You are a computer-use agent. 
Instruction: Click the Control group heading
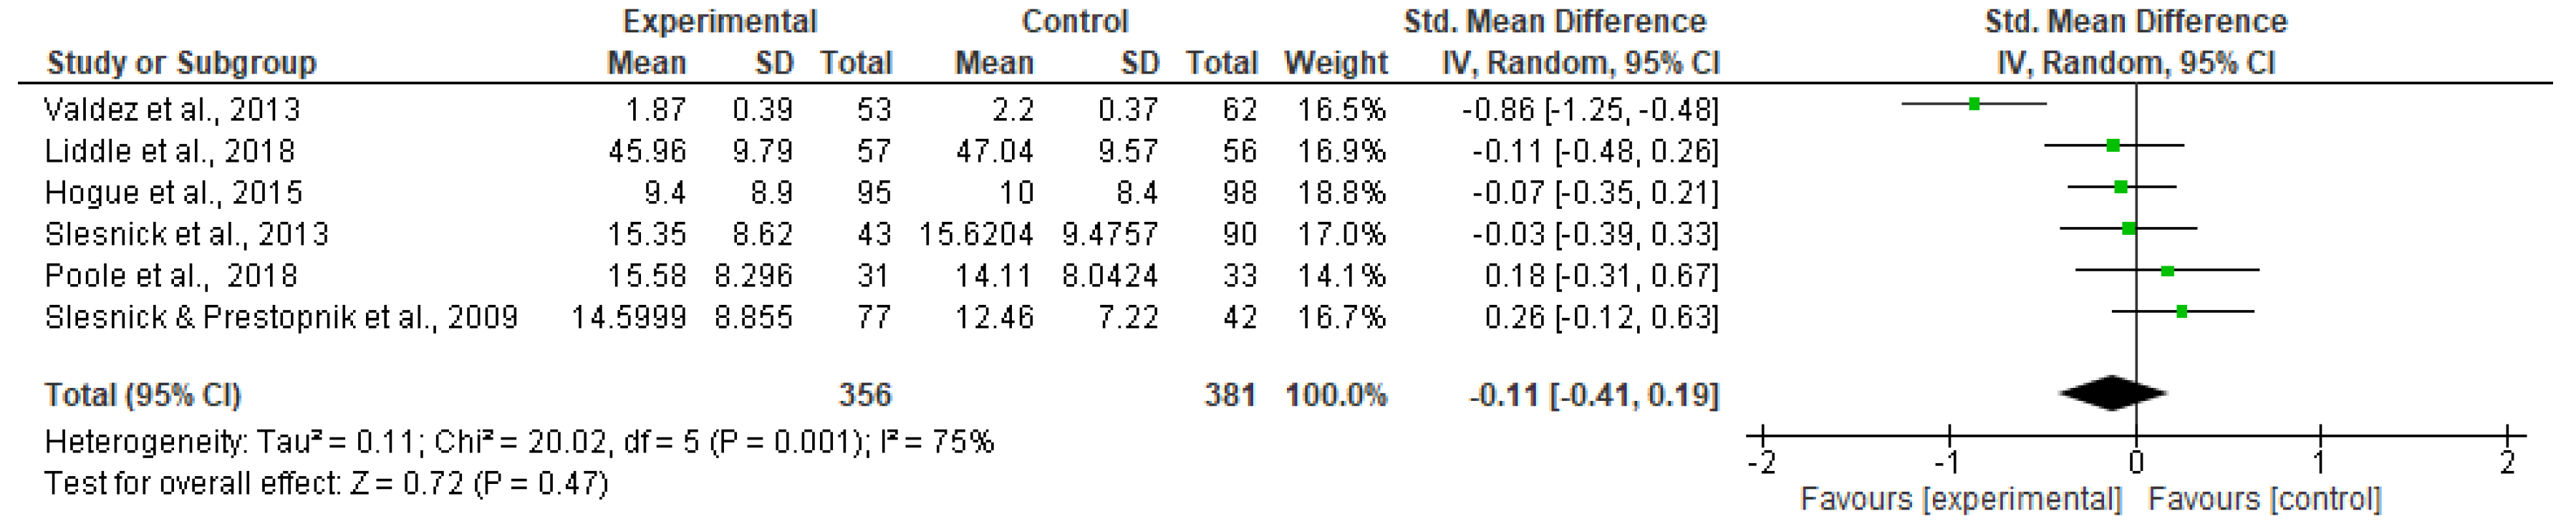[1075, 21]
